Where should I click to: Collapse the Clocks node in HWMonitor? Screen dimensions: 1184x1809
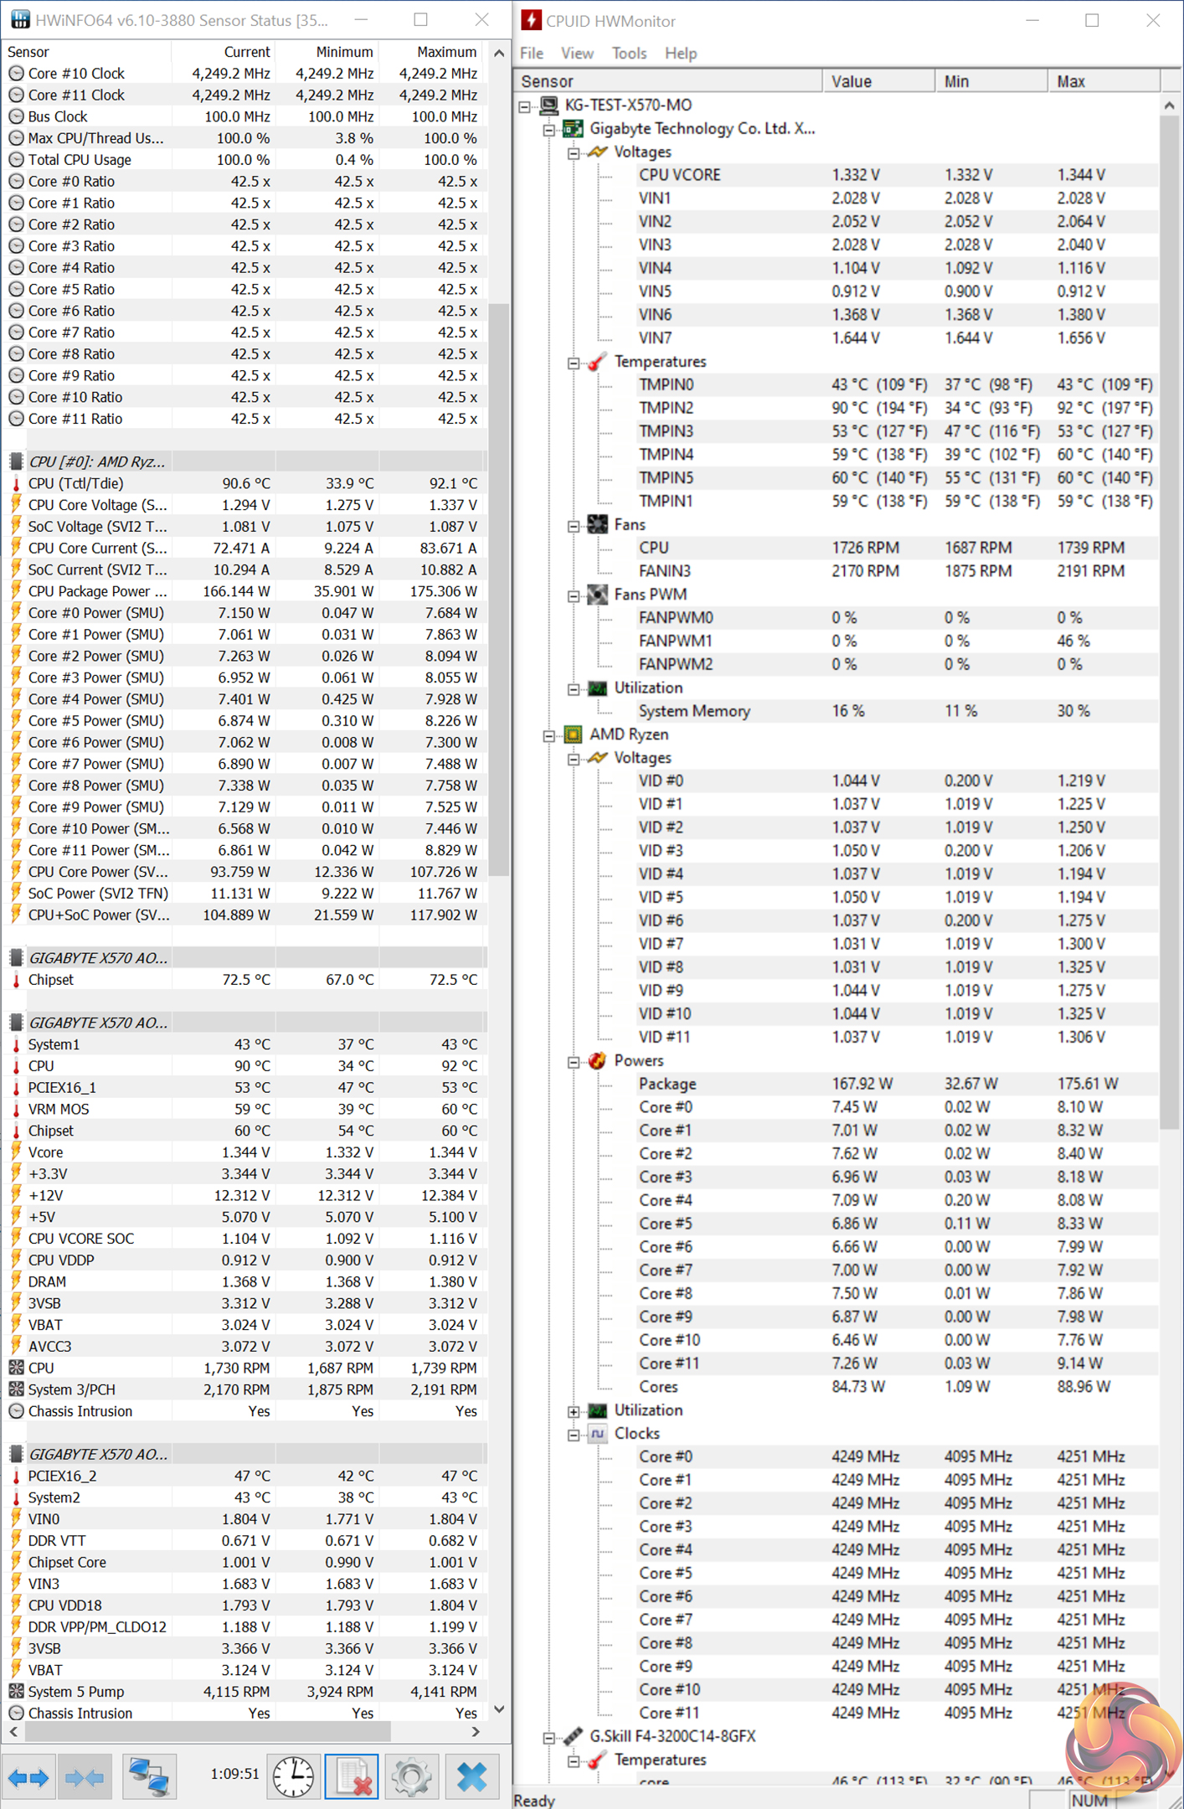click(x=574, y=1435)
